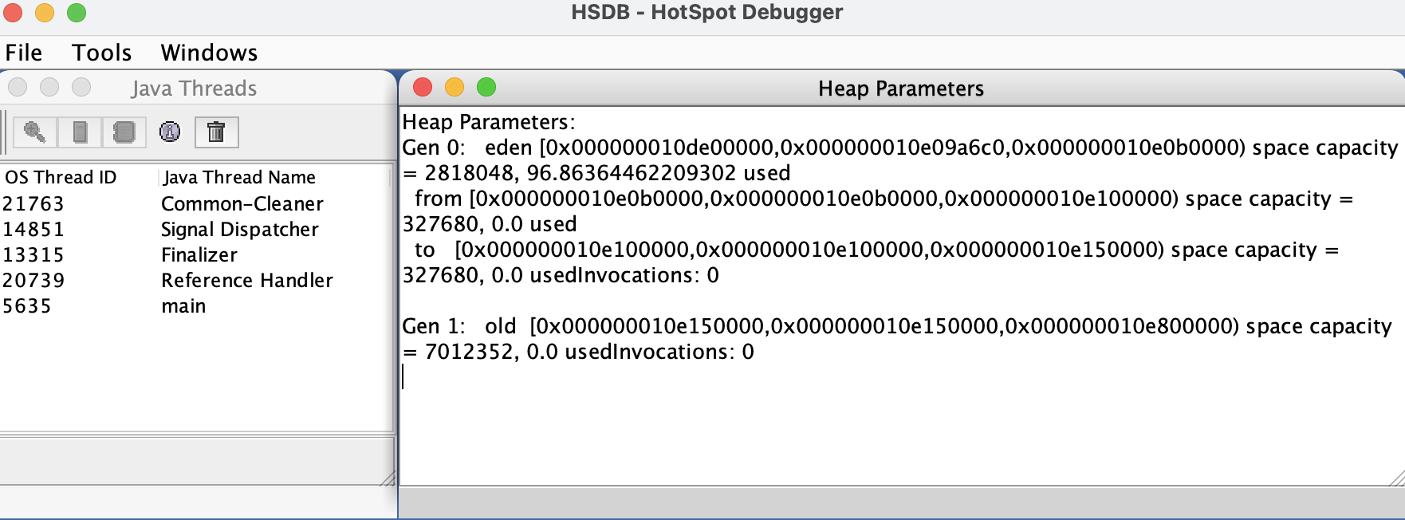This screenshot has height=520, width=1405.
Task: Select the Reference Handler thread row
Action: point(196,281)
